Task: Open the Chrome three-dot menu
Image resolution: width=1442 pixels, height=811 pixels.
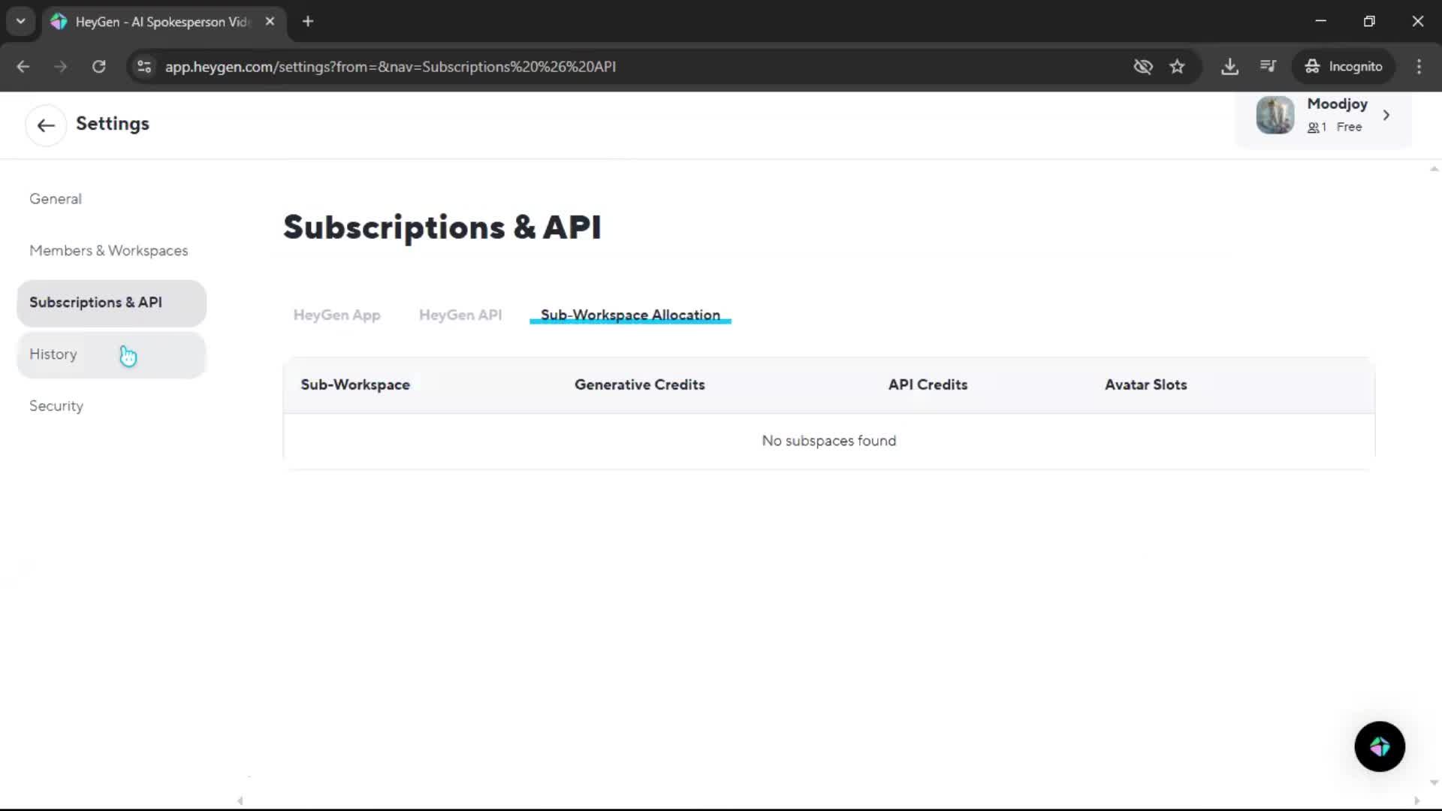Action: tap(1419, 66)
